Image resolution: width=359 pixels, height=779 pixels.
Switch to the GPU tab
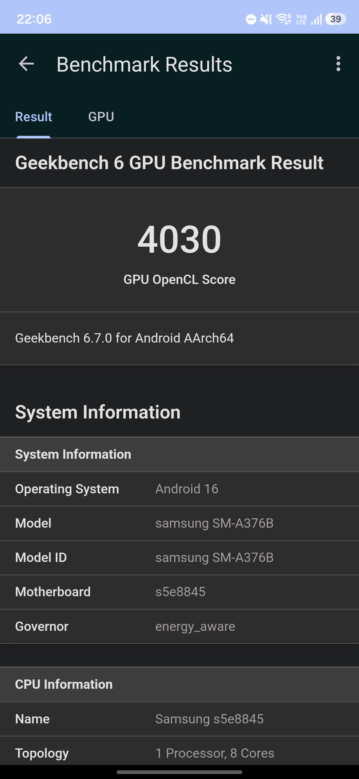101,117
